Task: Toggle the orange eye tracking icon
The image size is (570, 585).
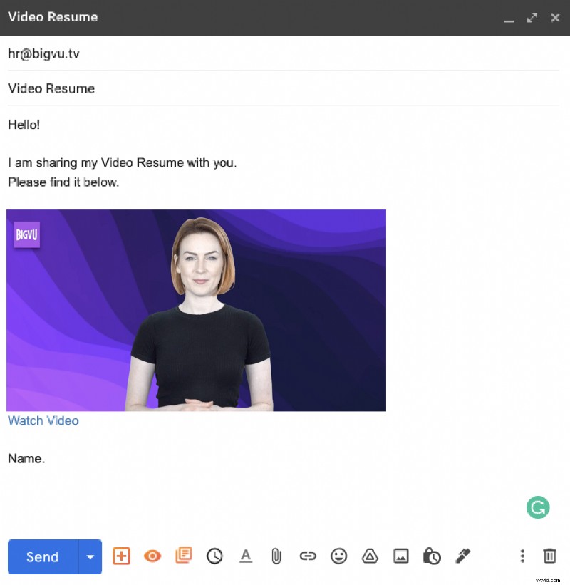Action: [x=152, y=556]
